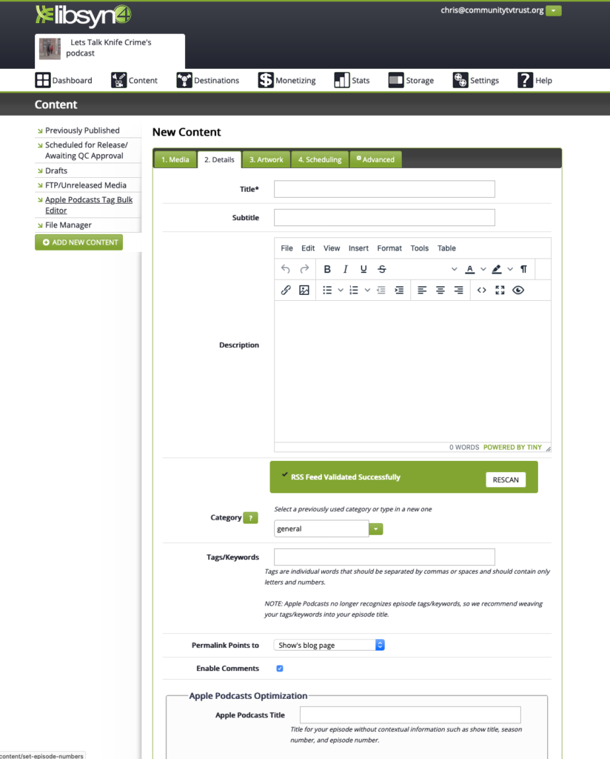Open the editor View menu

332,248
